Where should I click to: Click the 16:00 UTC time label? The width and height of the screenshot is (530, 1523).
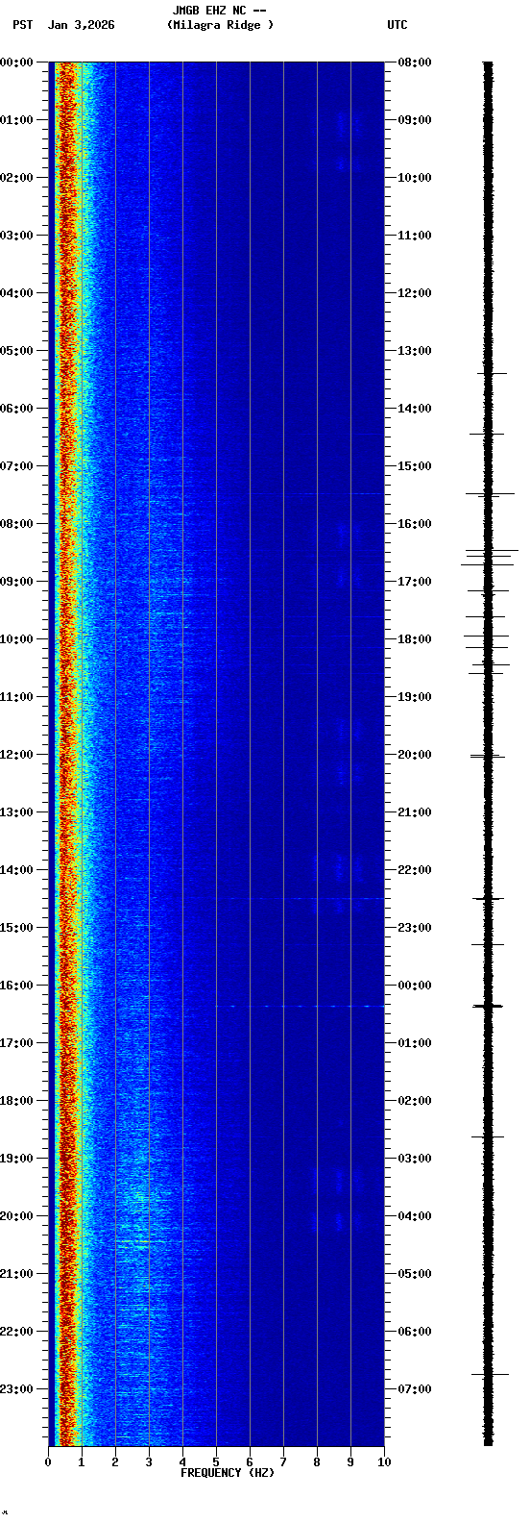coord(415,524)
